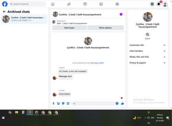The height and width of the screenshot is (126, 172).
Task: Open File Explorer in the taskbar
Action: (x=17, y=112)
